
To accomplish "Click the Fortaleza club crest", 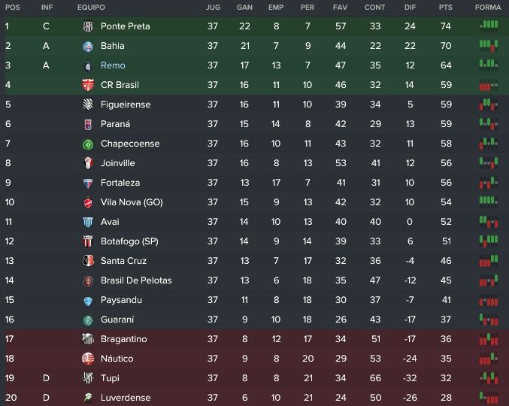I will [x=88, y=183].
